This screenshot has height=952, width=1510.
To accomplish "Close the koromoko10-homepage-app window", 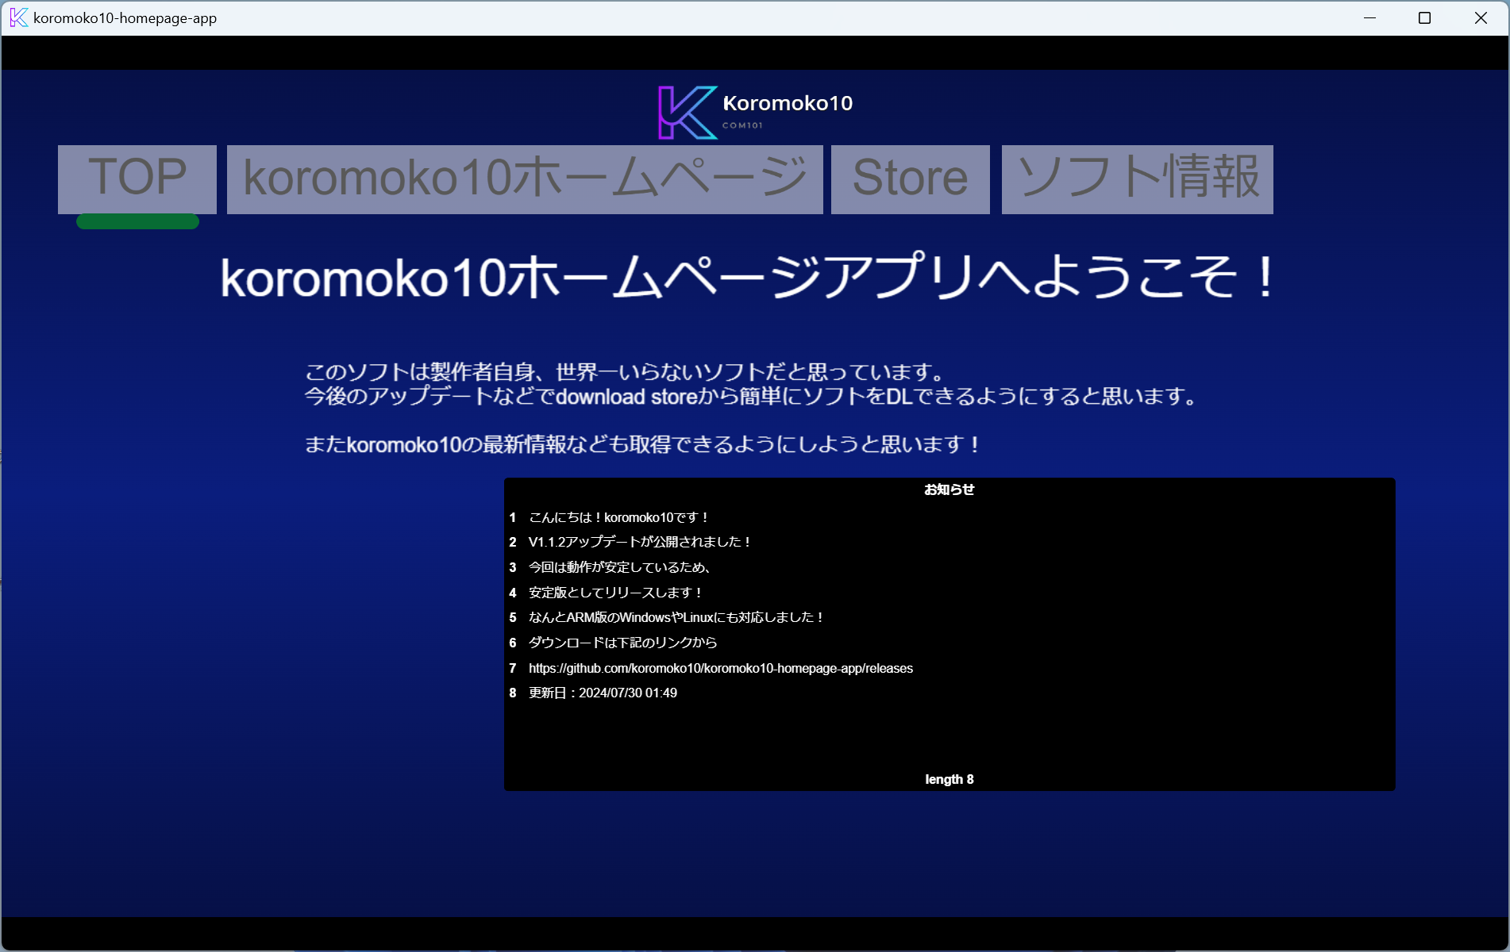I will pos(1481,17).
